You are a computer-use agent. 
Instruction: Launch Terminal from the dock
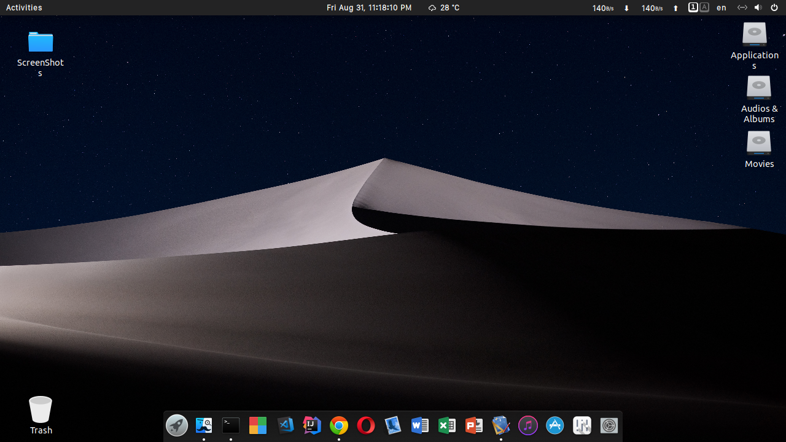point(231,425)
